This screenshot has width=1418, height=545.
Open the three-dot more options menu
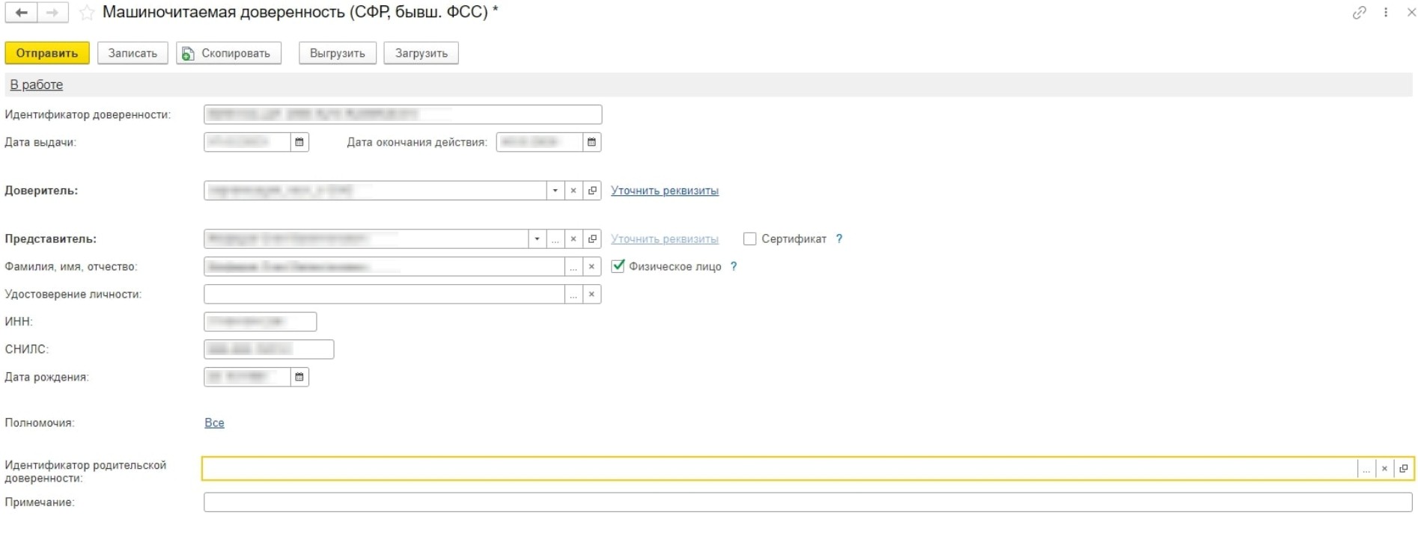tap(1386, 13)
